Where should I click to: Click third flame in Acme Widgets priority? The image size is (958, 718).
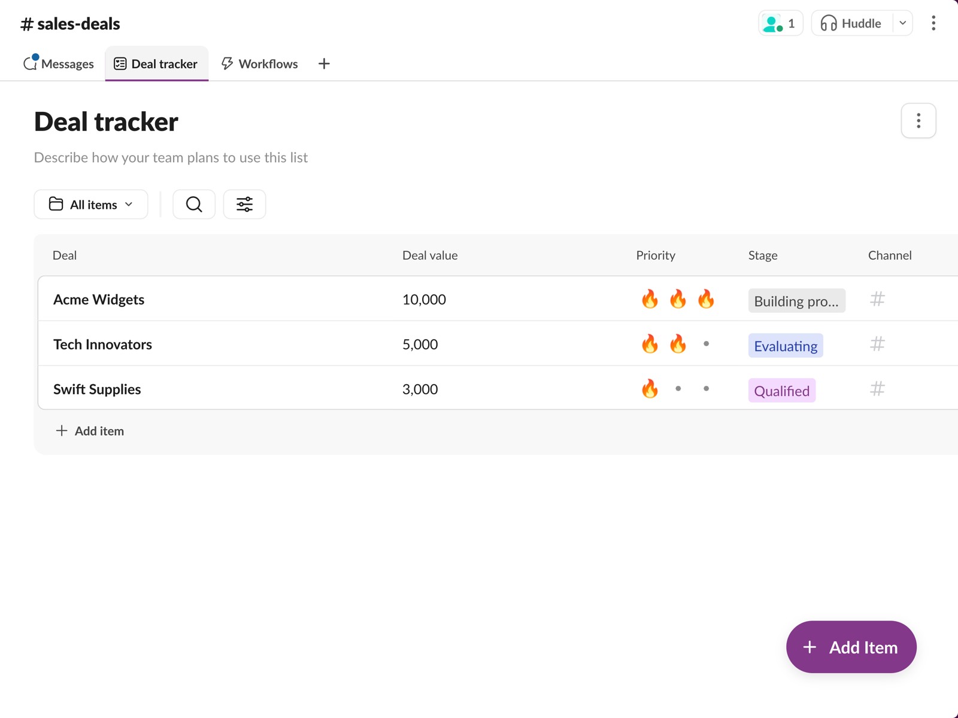706,299
